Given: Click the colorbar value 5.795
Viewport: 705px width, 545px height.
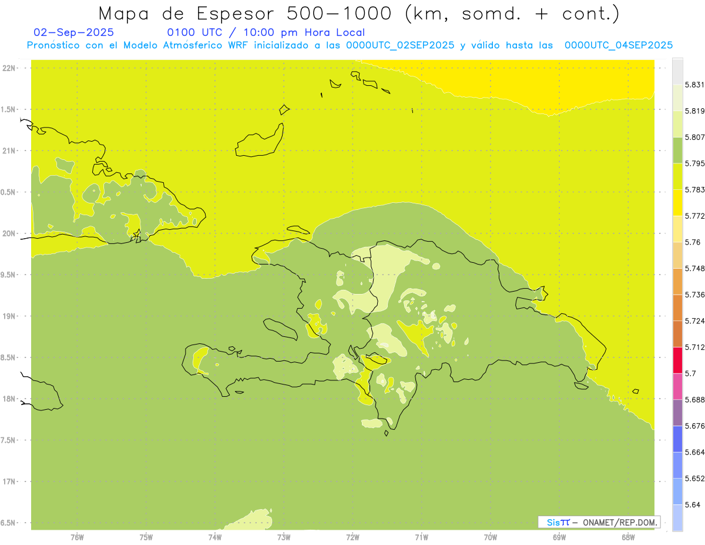Looking at the screenshot, I should (x=694, y=163).
